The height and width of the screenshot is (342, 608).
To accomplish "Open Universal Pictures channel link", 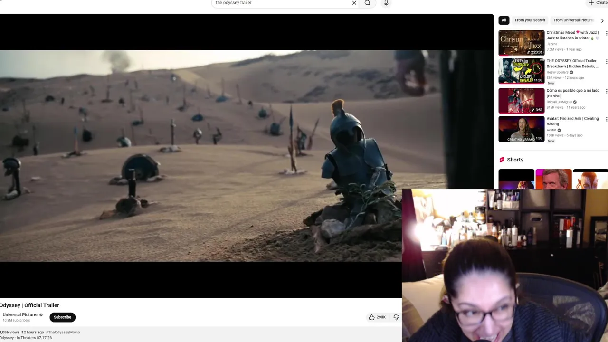I will [20, 314].
